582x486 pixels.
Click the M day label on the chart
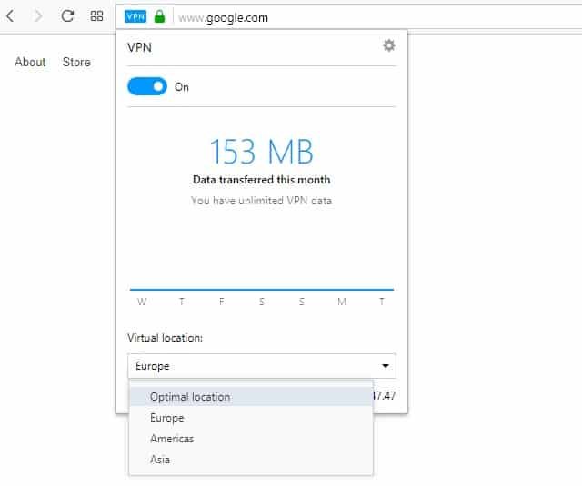342,302
